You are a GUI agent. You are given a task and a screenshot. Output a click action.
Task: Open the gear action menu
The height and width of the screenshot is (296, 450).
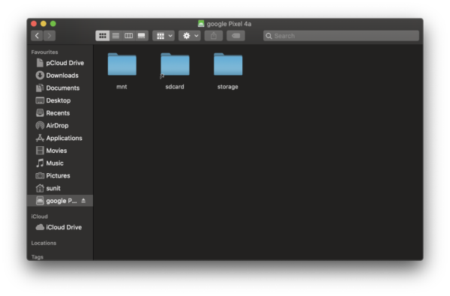tap(190, 35)
